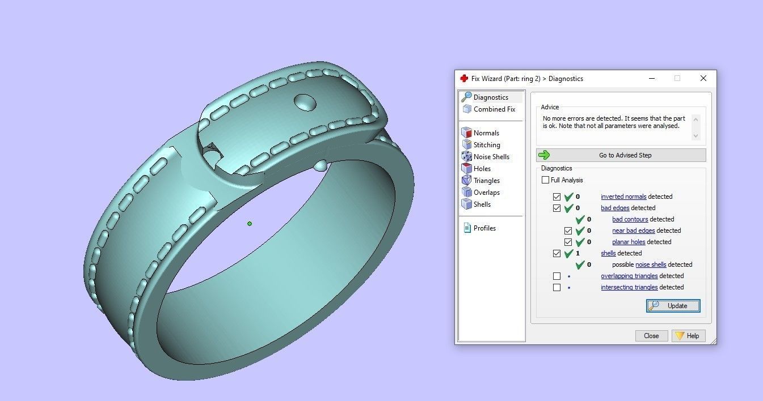Uncheck the planar holes checkbox
763x401 pixels.
coord(568,242)
